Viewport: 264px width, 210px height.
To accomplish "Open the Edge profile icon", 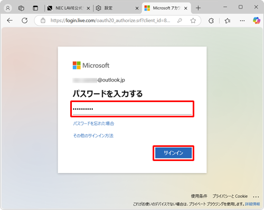I will (8, 8).
